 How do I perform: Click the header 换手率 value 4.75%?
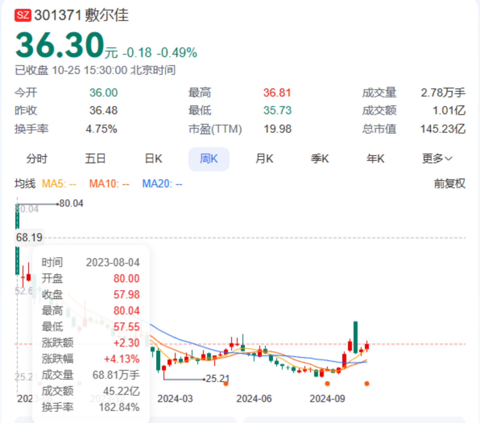point(101,129)
